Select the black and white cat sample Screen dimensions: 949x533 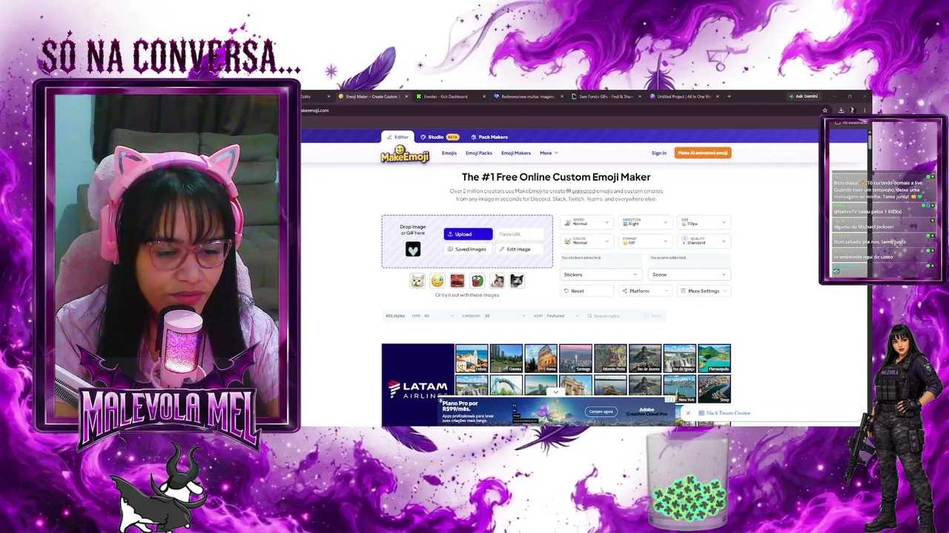pyautogui.click(x=517, y=281)
